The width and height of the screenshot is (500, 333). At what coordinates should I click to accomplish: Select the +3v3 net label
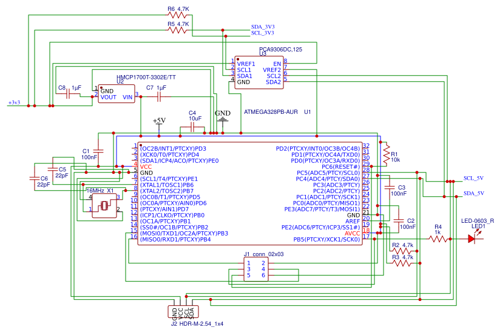15,103
